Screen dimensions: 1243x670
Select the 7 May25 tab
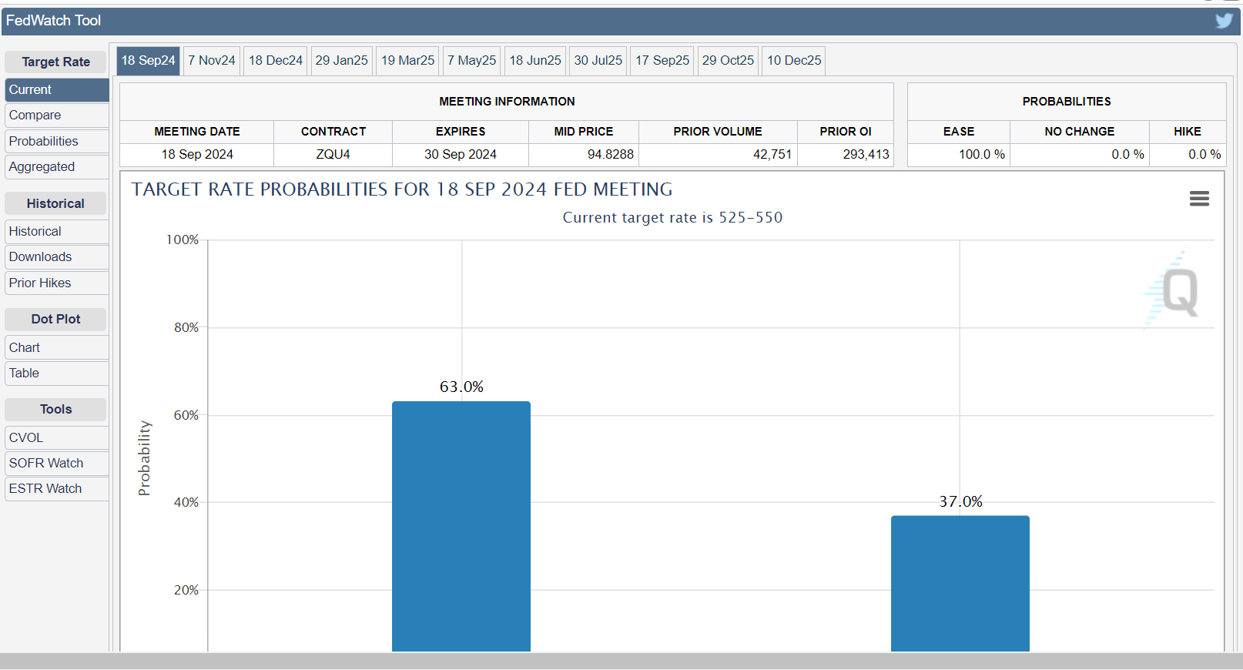coord(472,61)
